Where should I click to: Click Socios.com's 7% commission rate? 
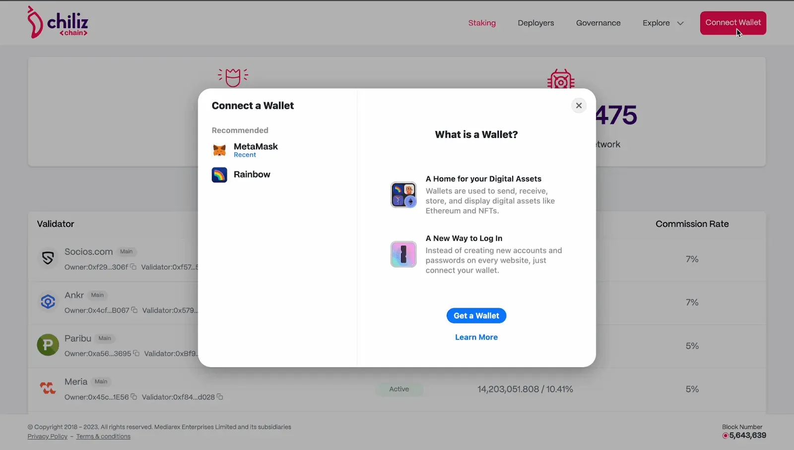click(x=692, y=259)
